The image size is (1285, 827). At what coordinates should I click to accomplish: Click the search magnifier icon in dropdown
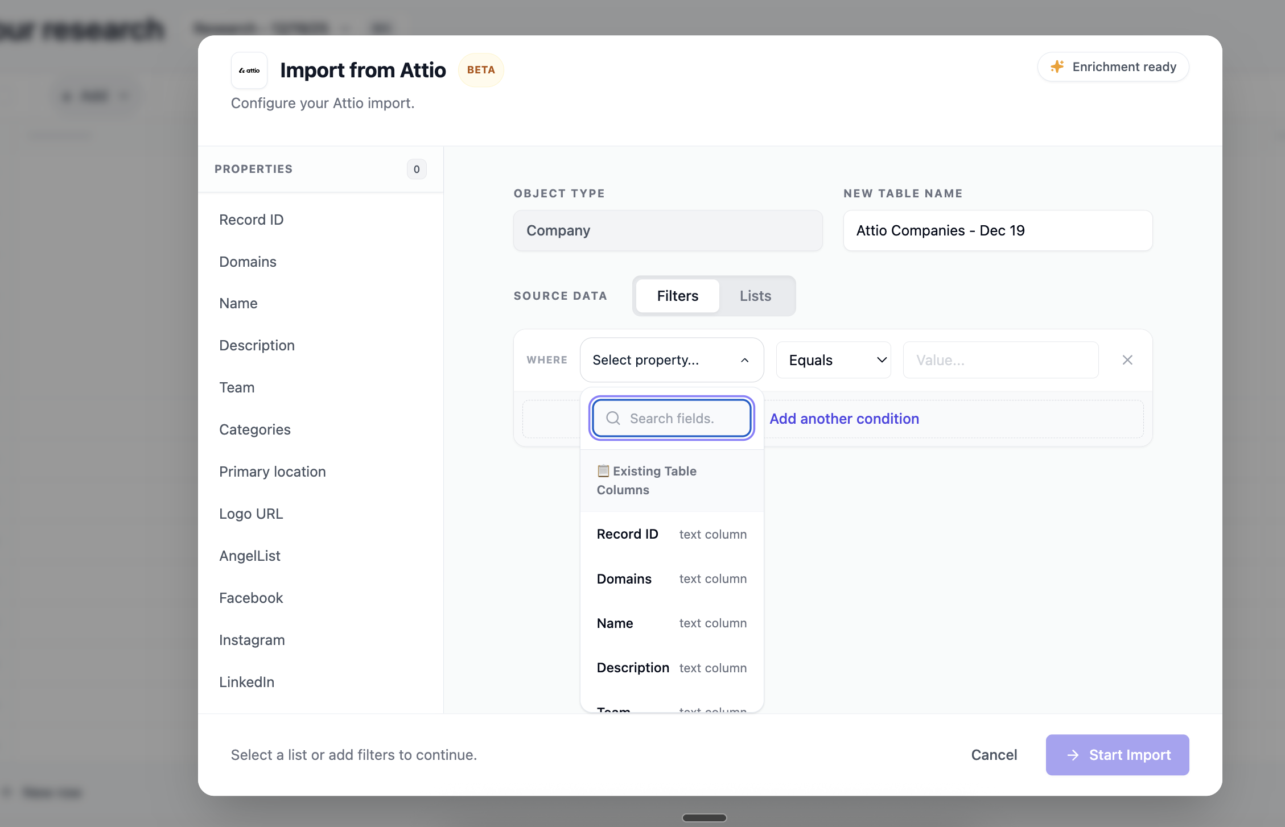pos(613,419)
